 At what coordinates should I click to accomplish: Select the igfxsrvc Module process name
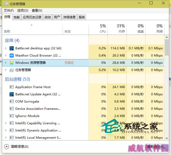pos(27,116)
